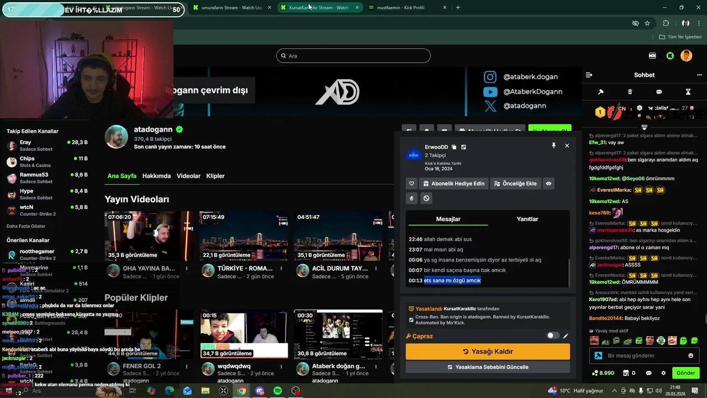
Task: Click the header icon left of the green K
Action: pyautogui.click(x=653, y=56)
